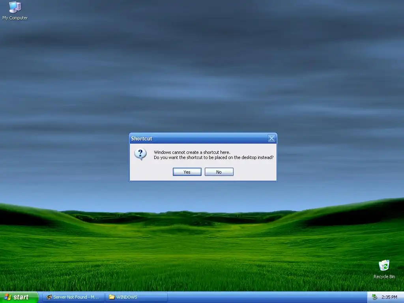Screen dimensions: 404x303
Task: Switch to Server Not Found taskbar window
Action: coord(73,297)
